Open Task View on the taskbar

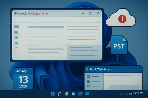(x=67, y=94)
